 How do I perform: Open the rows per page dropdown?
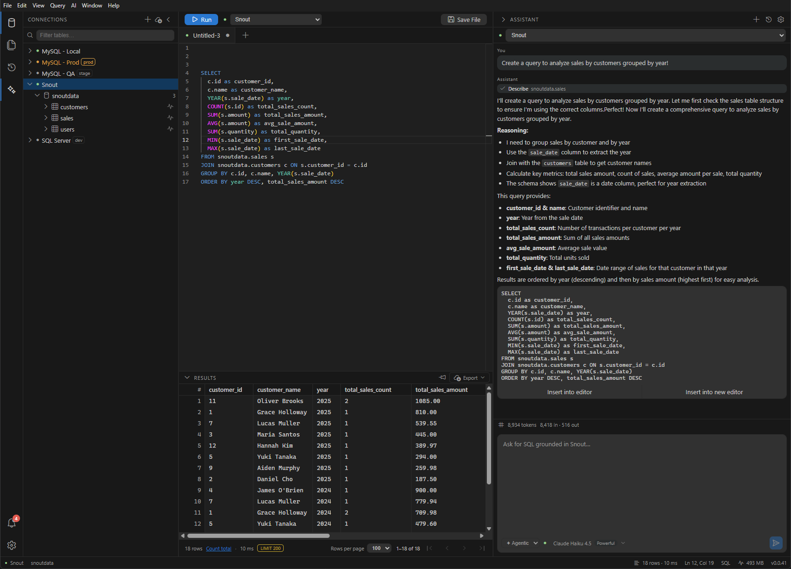coord(379,548)
